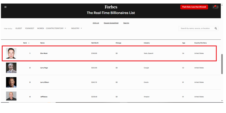Go to Forbes home via the logo
The image size is (226, 113).
(111, 7)
